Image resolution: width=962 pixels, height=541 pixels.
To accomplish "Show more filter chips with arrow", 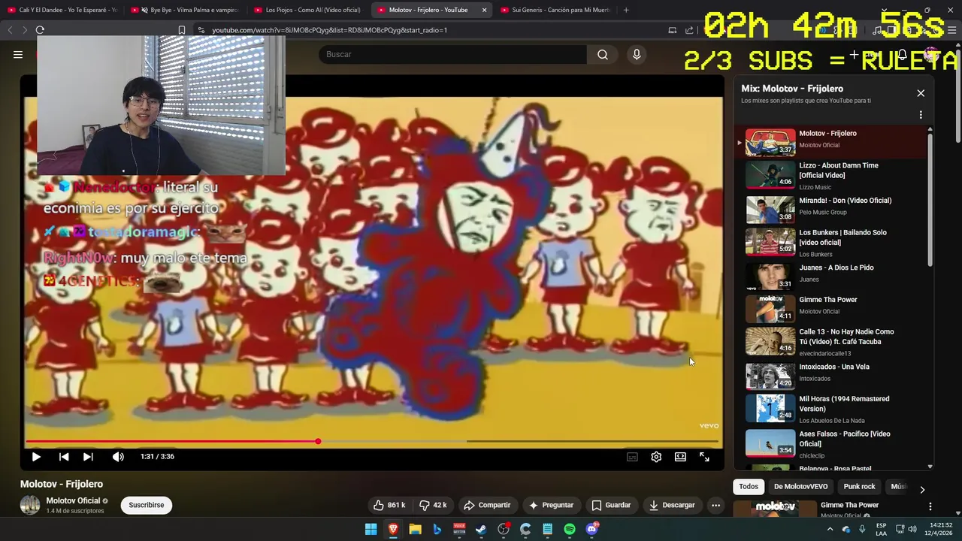I will pyautogui.click(x=922, y=489).
